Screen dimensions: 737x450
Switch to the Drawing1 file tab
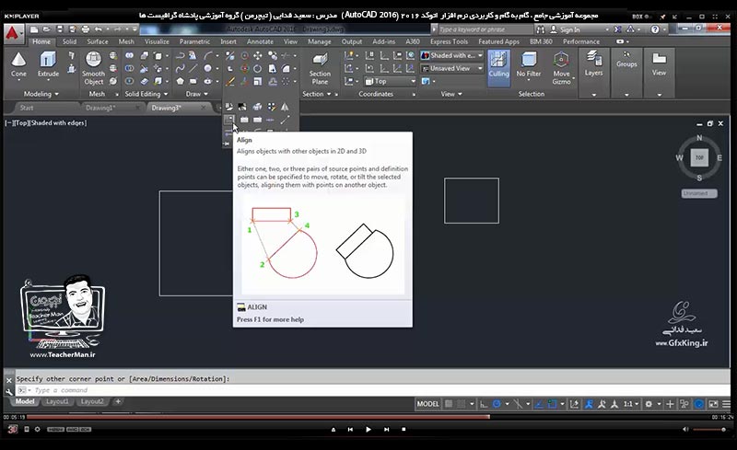(100, 108)
